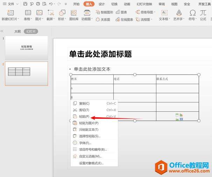Open the Security (安全) tab
Viewport: 212px width, 177px height.
[x=187, y=4]
